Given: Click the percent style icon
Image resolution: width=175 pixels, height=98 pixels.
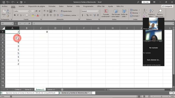Looking at the screenshot, I should pyautogui.click(x=87, y=15).
